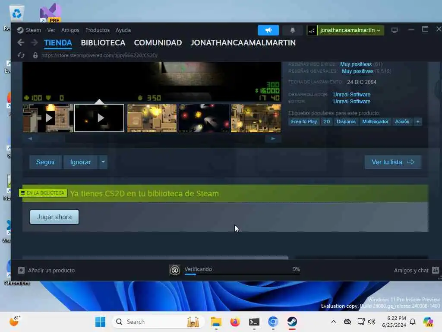Click the store URL address field
This screenshot has height=332, width=442.
point(99,55)
